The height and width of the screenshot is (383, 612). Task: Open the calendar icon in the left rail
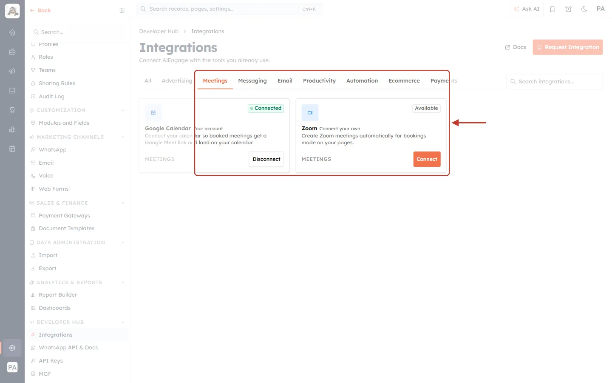(x=12, y=149)
